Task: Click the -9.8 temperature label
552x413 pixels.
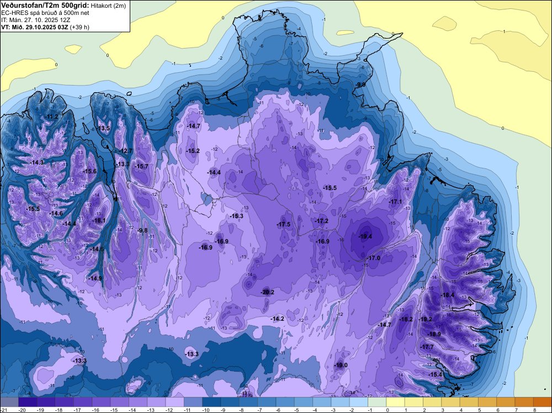Action: point(142,230)
